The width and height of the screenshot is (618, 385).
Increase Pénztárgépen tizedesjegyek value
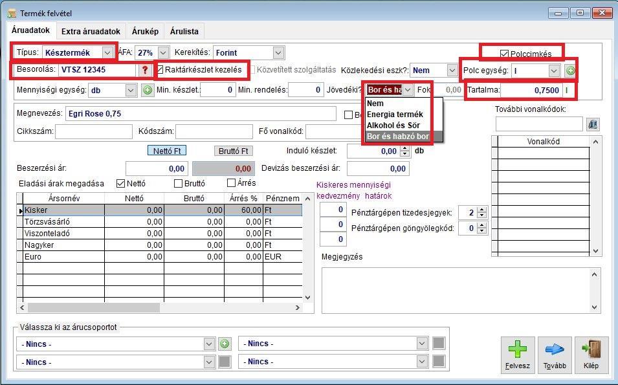click(481, 210)
